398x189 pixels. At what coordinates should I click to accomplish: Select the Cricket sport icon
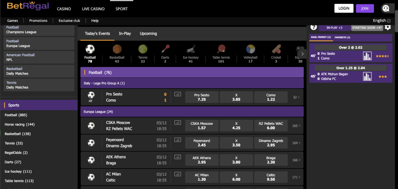pyautogui.click(x=276, y=49)
